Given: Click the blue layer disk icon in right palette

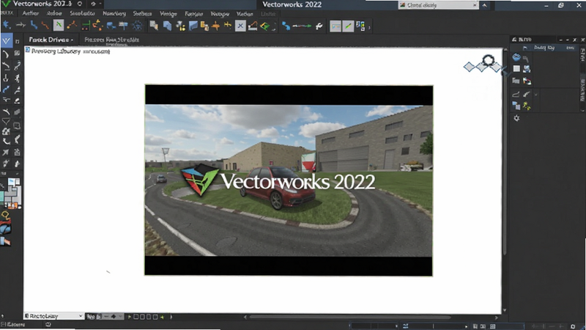Looking at the screenshot, I should click(516, 57).
